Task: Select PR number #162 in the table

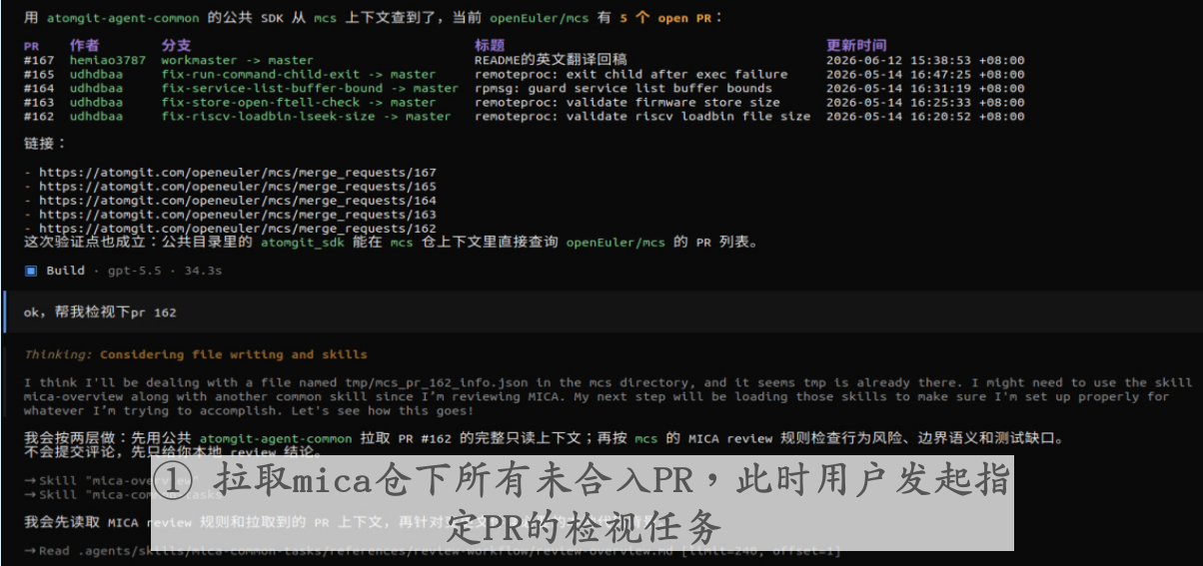Action: click(39, 116)
